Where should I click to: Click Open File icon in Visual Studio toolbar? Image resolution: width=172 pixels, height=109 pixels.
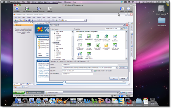click(23, 20)
